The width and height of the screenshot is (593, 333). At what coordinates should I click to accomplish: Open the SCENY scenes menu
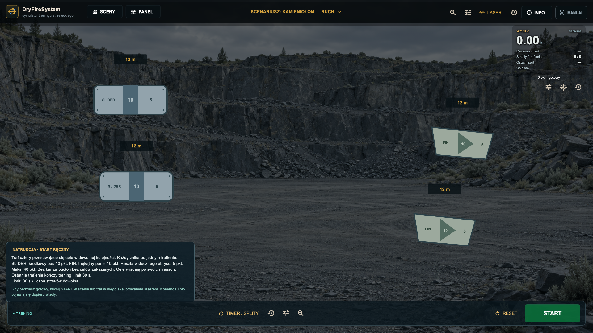click(x=104, y=12)
